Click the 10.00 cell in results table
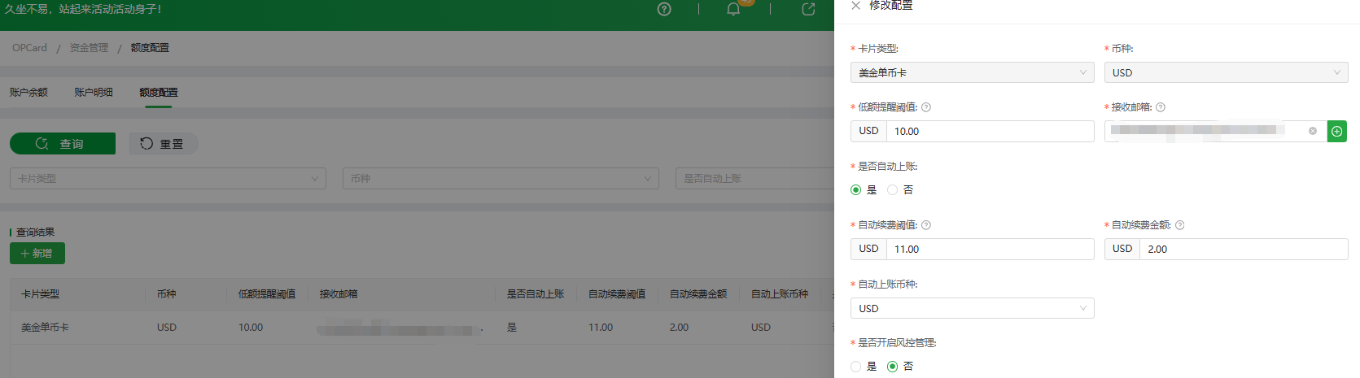Screen dimensions: 1360x378 point(251,328)
